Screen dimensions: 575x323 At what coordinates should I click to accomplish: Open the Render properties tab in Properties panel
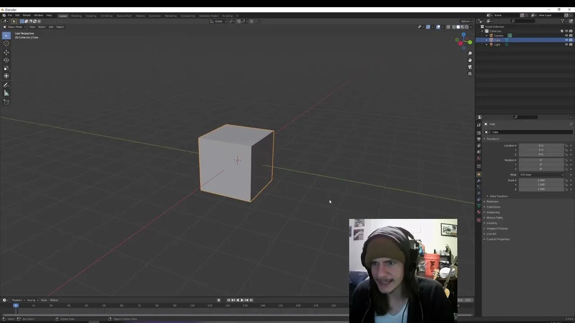(478, 133)
